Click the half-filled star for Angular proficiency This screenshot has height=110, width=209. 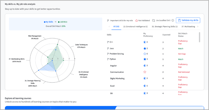click(145, 66)
